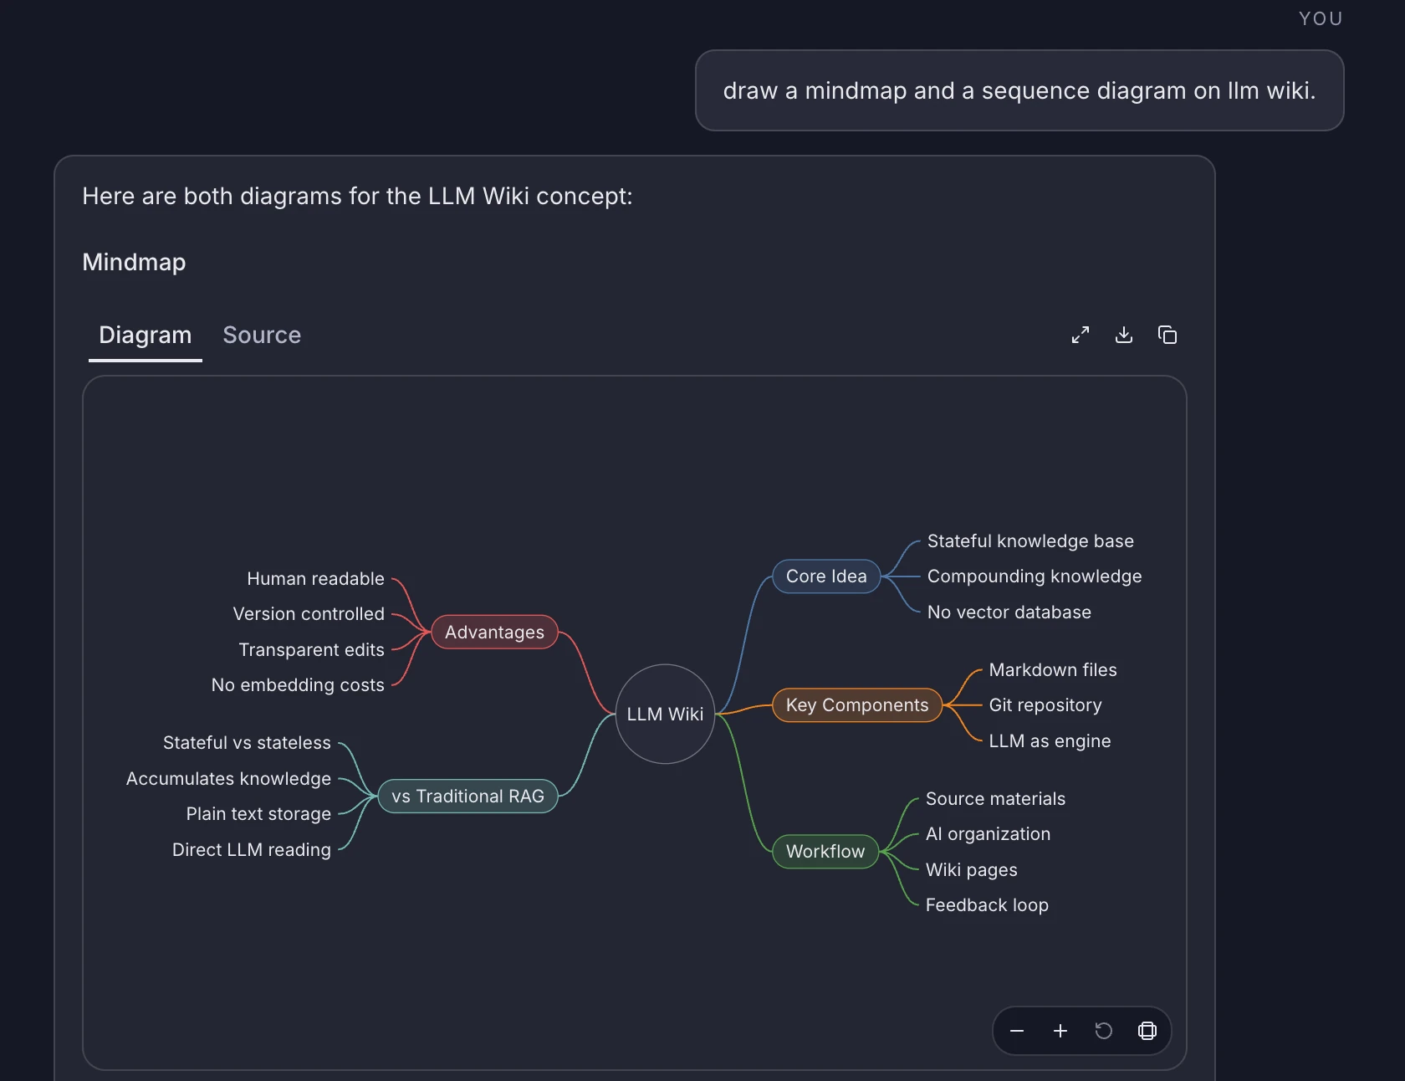Download the mindmap diagram
1405x1081 pixels.
pos(1124,335)
